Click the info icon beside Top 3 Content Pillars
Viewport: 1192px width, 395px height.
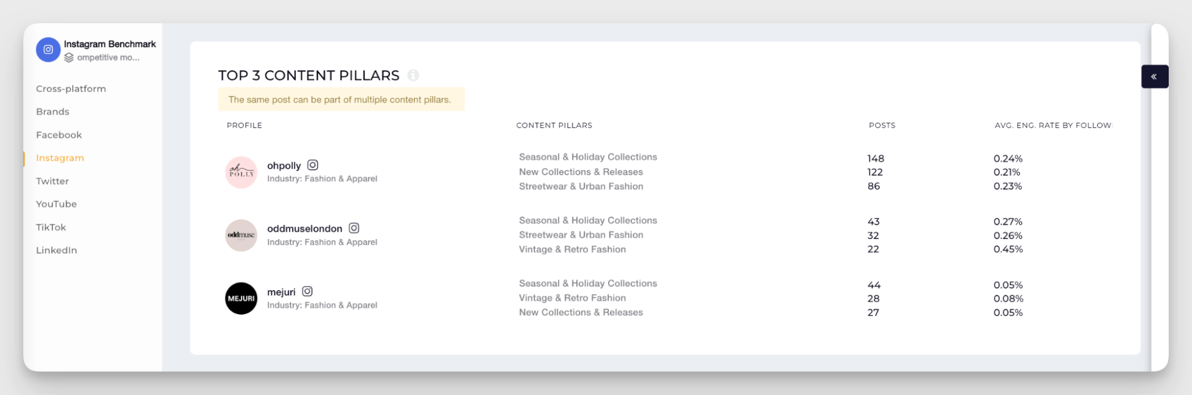click(x=413, y=76)
